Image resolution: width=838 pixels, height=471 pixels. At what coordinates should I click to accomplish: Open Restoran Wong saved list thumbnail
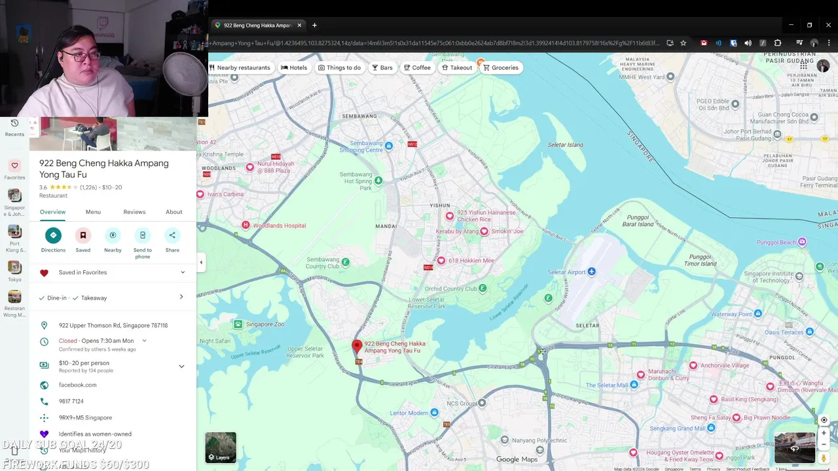click(x=14, y=297)
